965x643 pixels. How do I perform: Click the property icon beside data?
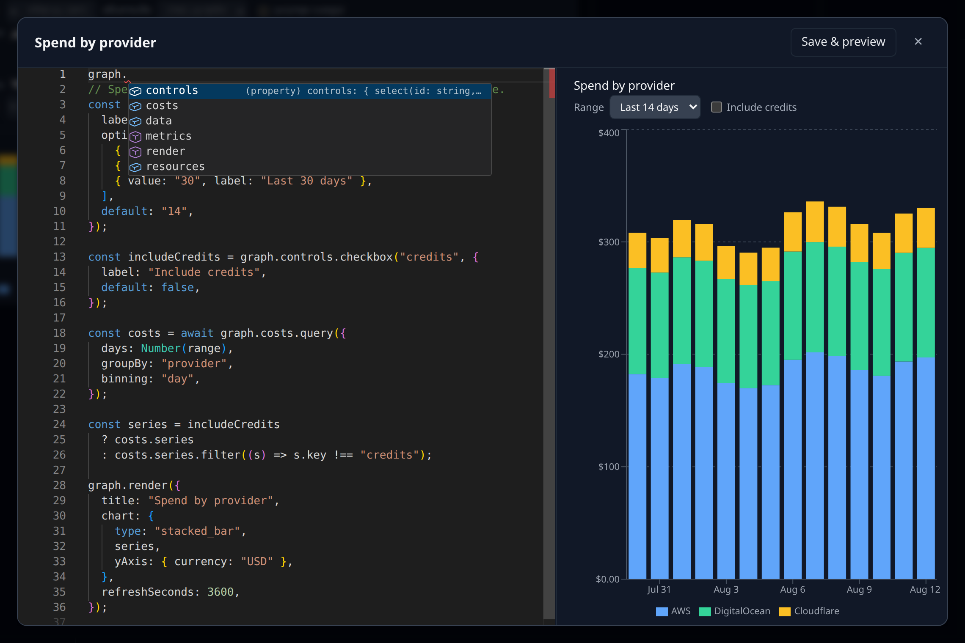click(135, 121)
